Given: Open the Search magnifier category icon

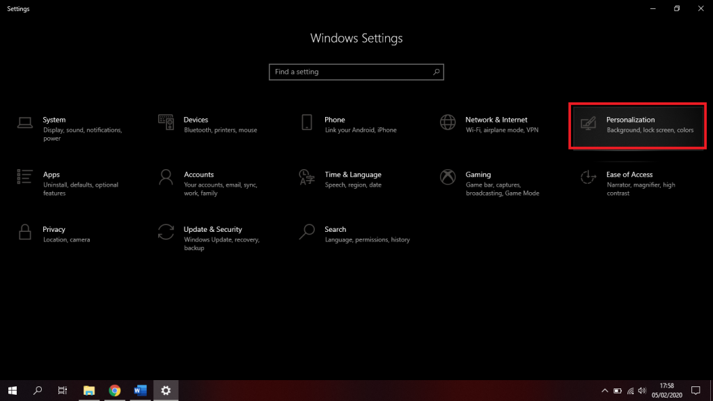Looking at the screenshot, I should coord(307,232).
